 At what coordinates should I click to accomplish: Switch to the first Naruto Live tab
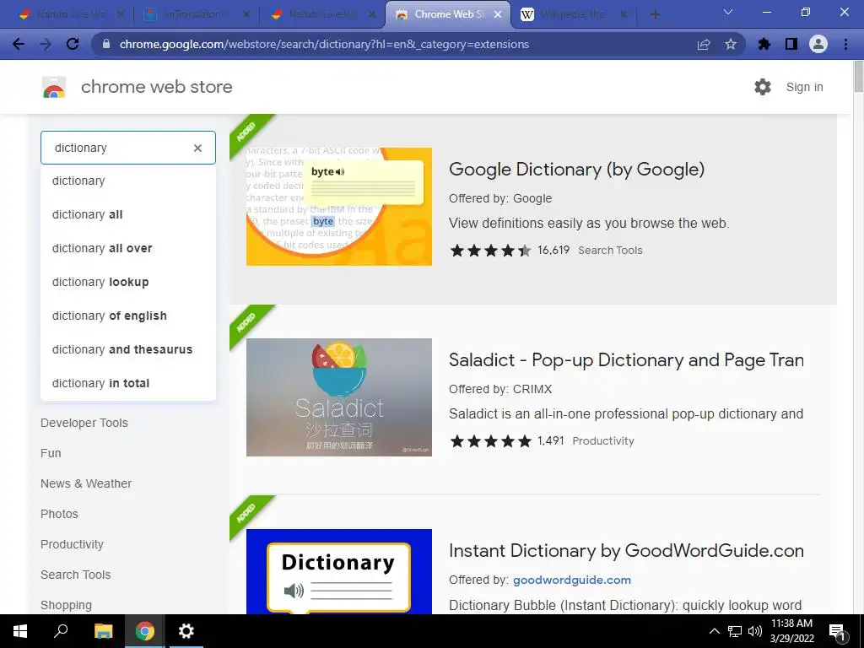pos(71,14)
